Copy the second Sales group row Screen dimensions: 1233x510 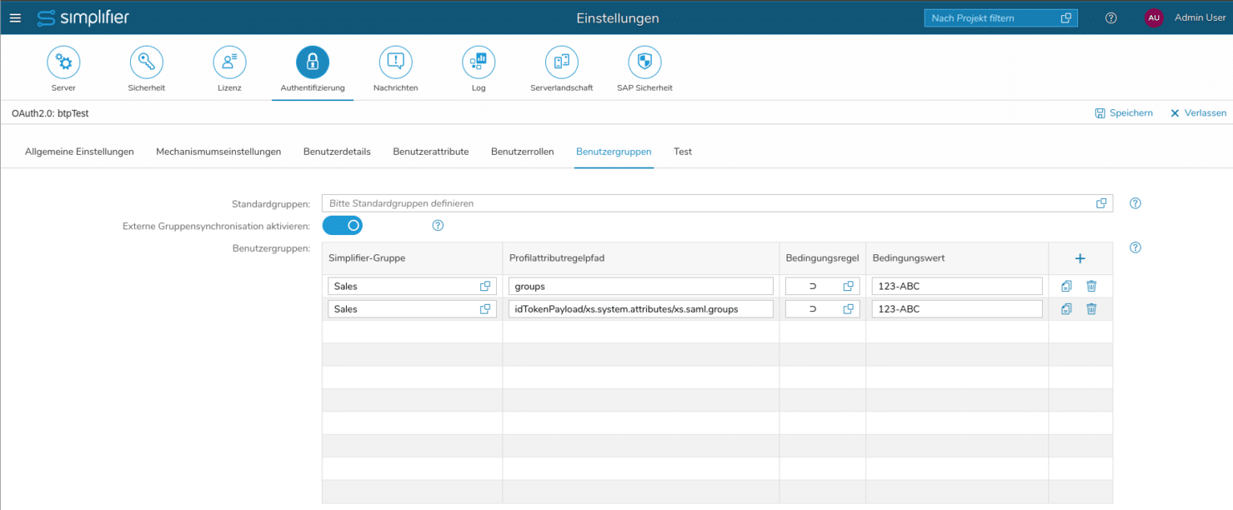coord(1065,309)
